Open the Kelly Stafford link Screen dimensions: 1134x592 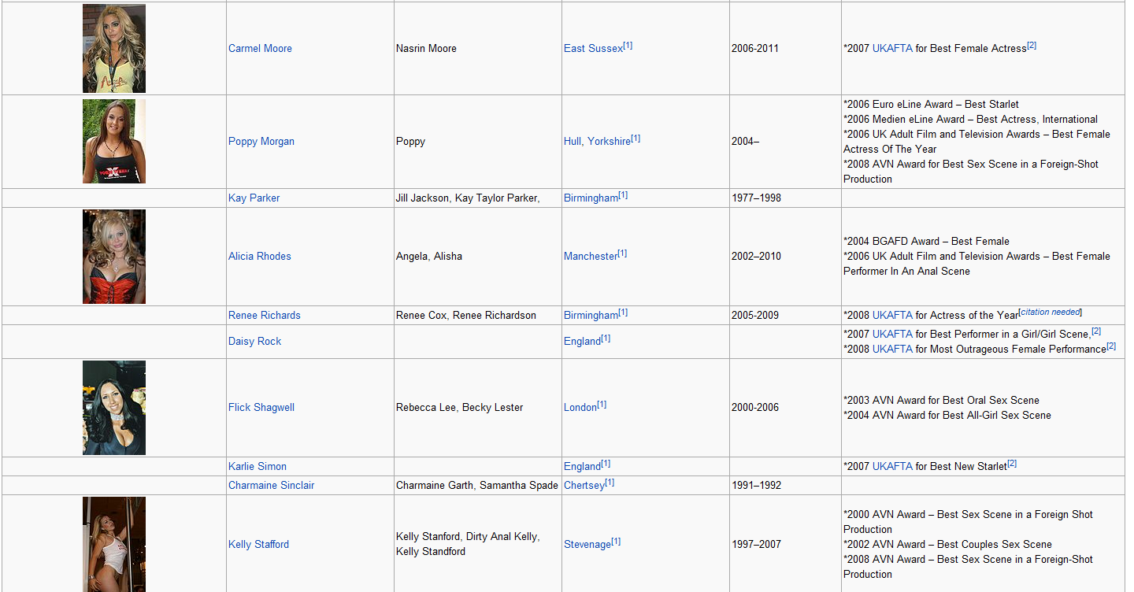pyautogui.click(x=258, y=545)
